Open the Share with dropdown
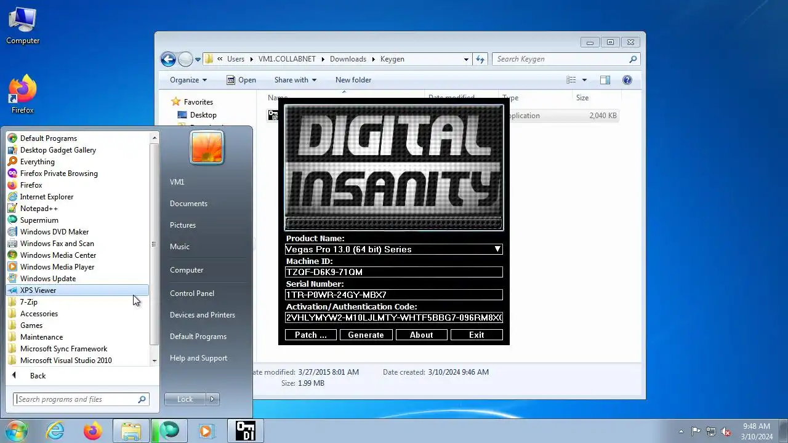This screenshot has height=443, width=788. [295, 80]
